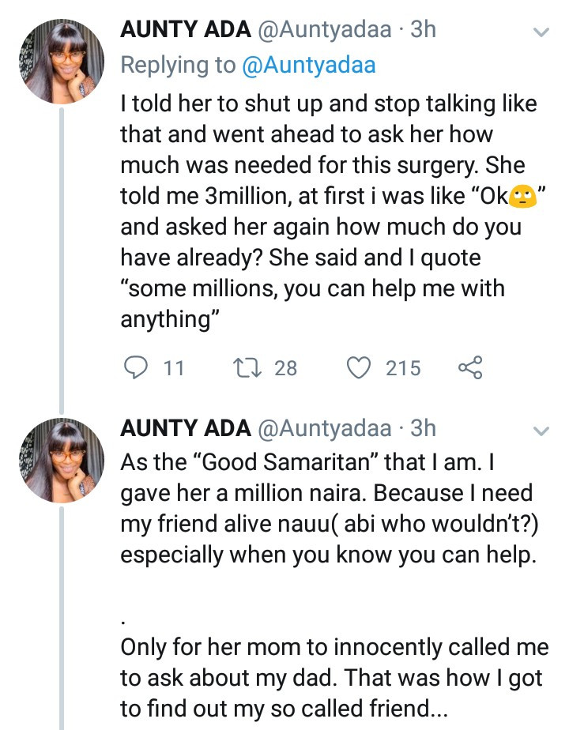
Task: Click the 3h timestamp on second tweet
Action: 423,428
